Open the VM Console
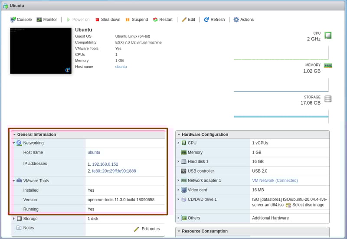Image resolution: width=347 pixels, height=239 pixels. pyautogui.click(x=21, y=20)
